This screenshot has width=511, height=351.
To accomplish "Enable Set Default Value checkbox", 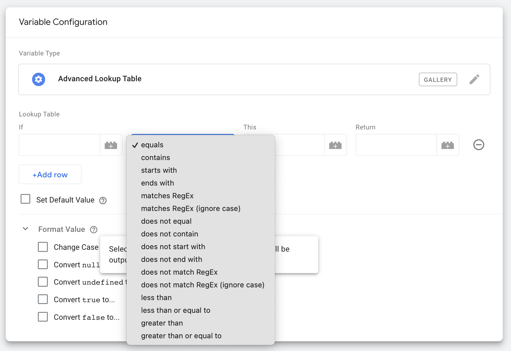I will [x=25, y=199].
